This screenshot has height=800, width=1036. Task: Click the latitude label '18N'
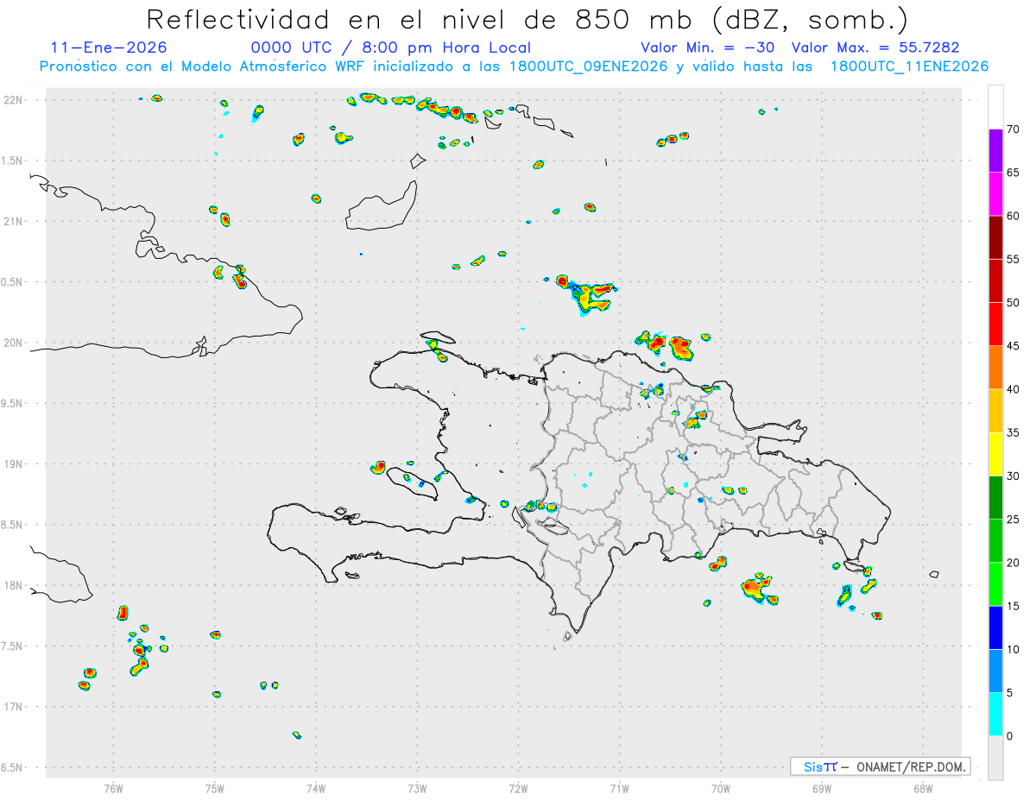[15, 585]
